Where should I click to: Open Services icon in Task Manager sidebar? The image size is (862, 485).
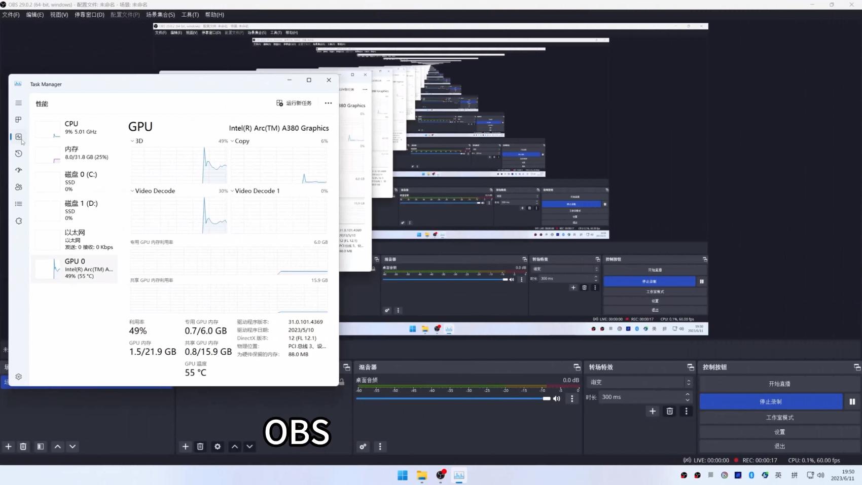coord(19,221)
